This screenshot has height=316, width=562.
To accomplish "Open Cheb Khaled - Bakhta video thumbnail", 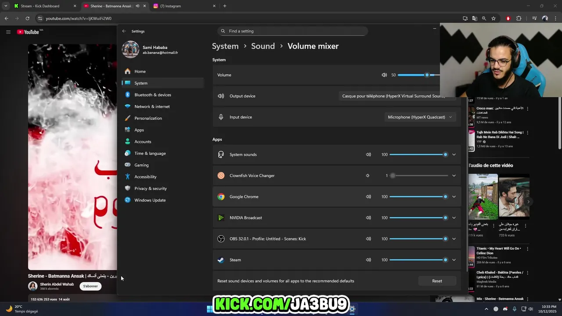I will (x=471, y=280).
